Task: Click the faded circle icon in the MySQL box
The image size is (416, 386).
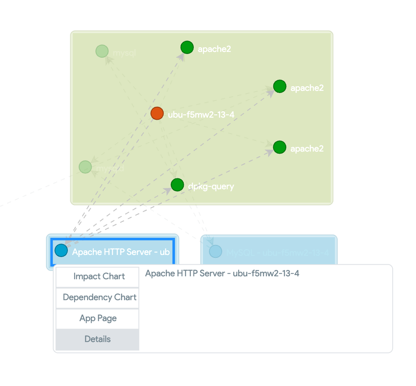Action: (x=216, y=251)
